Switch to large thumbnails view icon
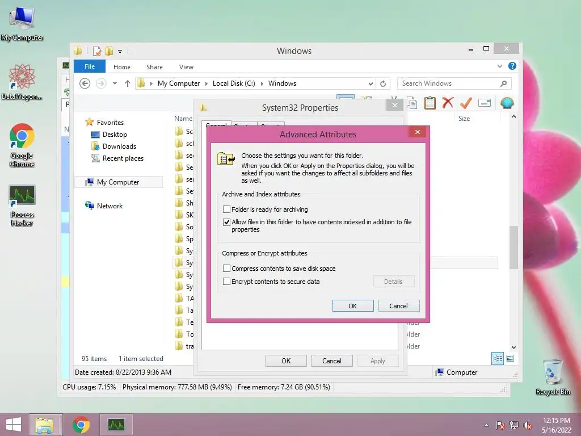This screenshot has width=581, height=436. coord(510,359)
